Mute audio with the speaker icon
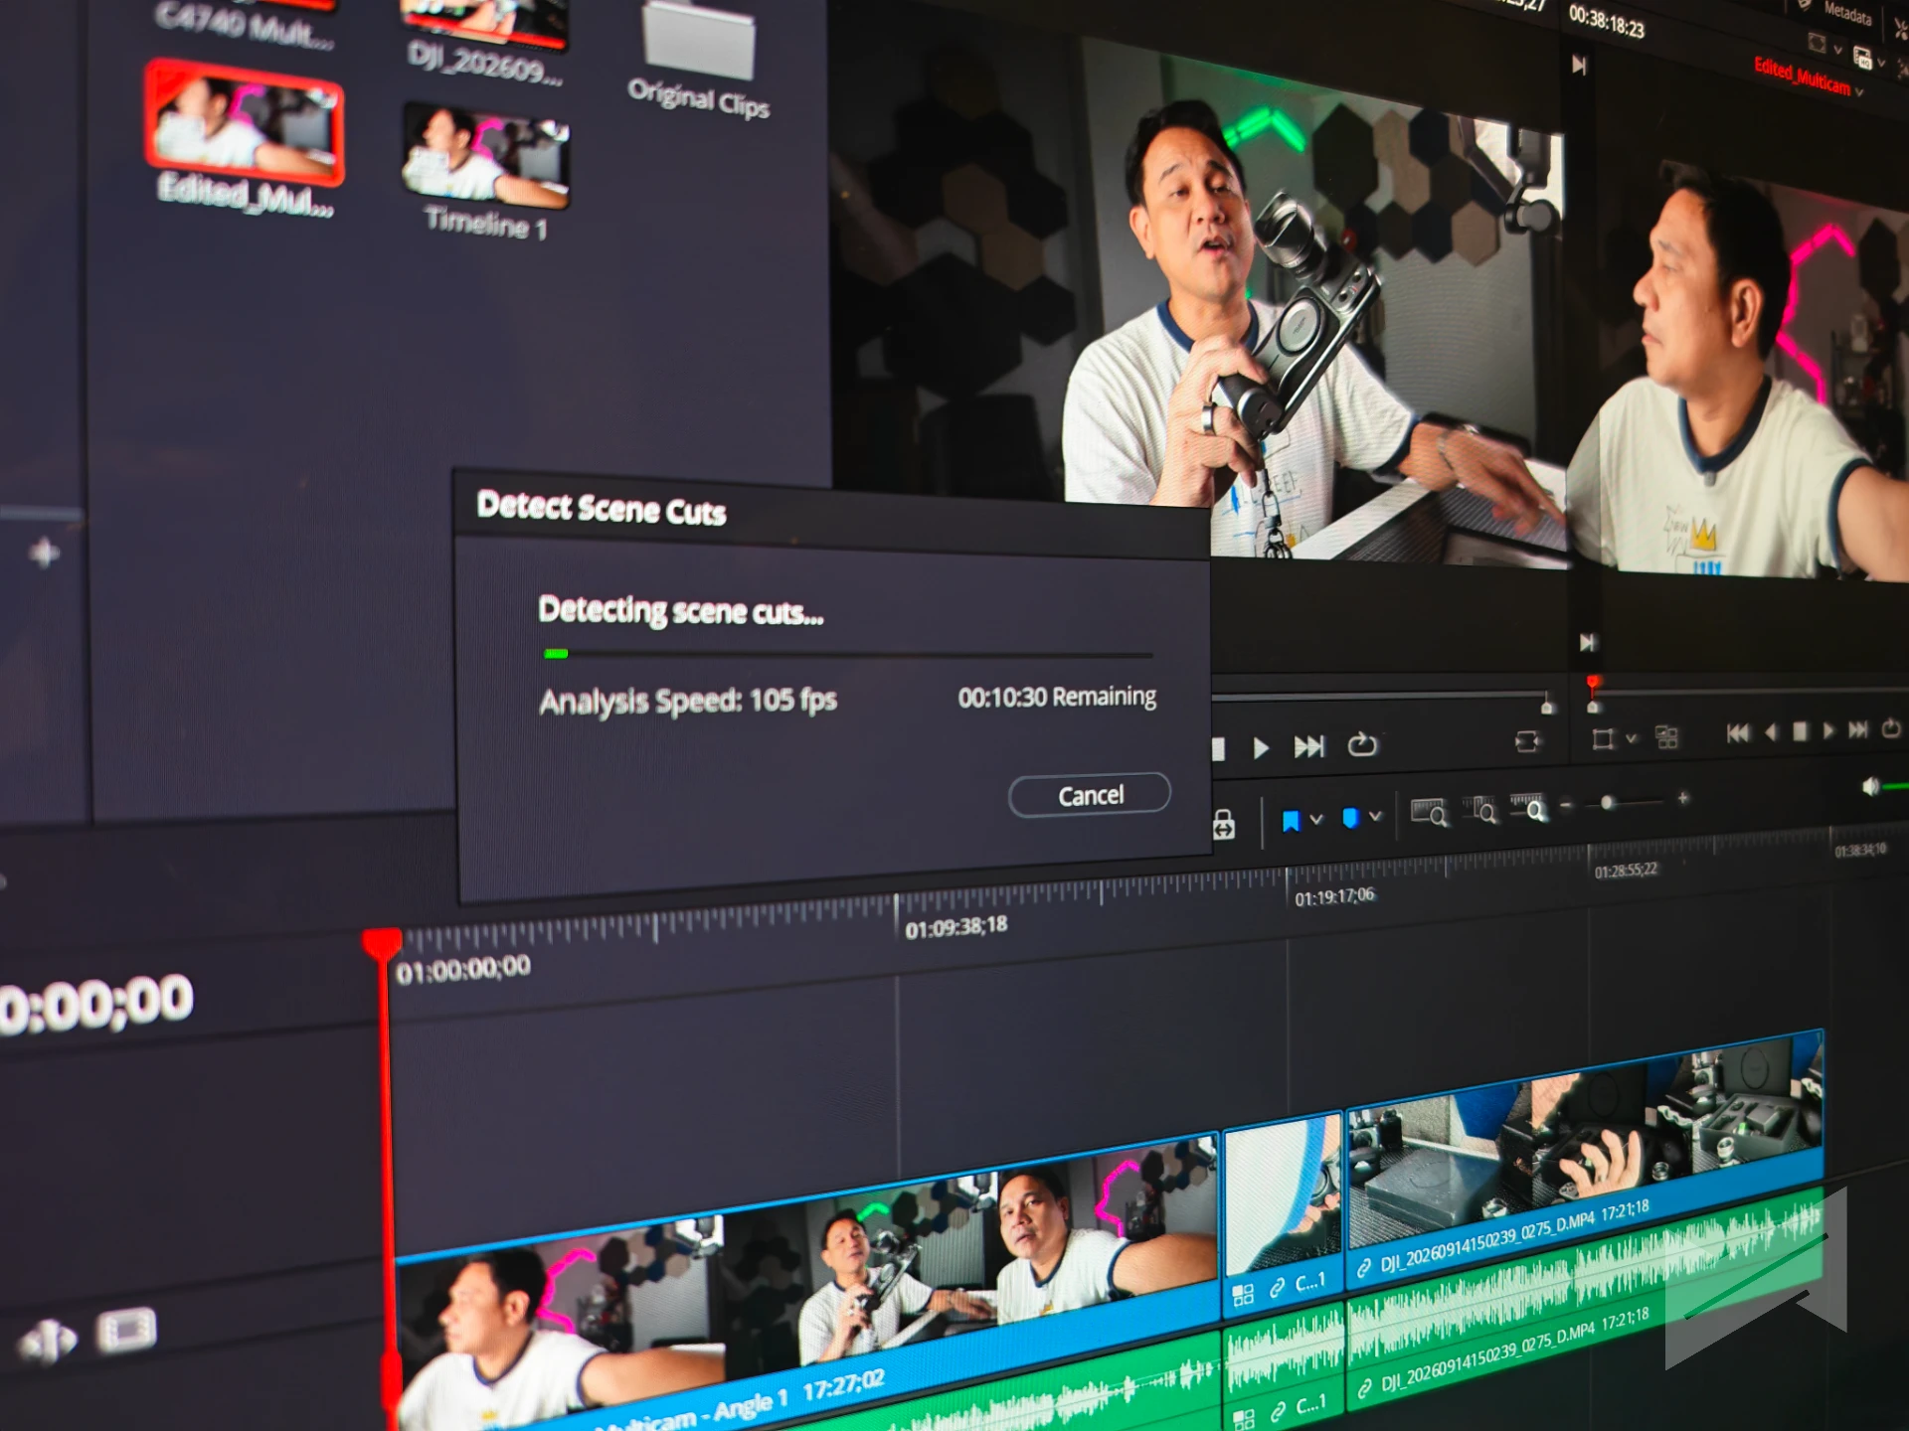This screenshot has height=1431, width=1909. click(1870, 788)
